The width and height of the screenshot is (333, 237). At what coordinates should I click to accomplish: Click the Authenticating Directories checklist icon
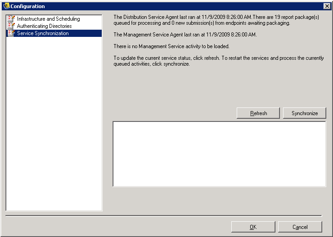(x=11, y=26)
